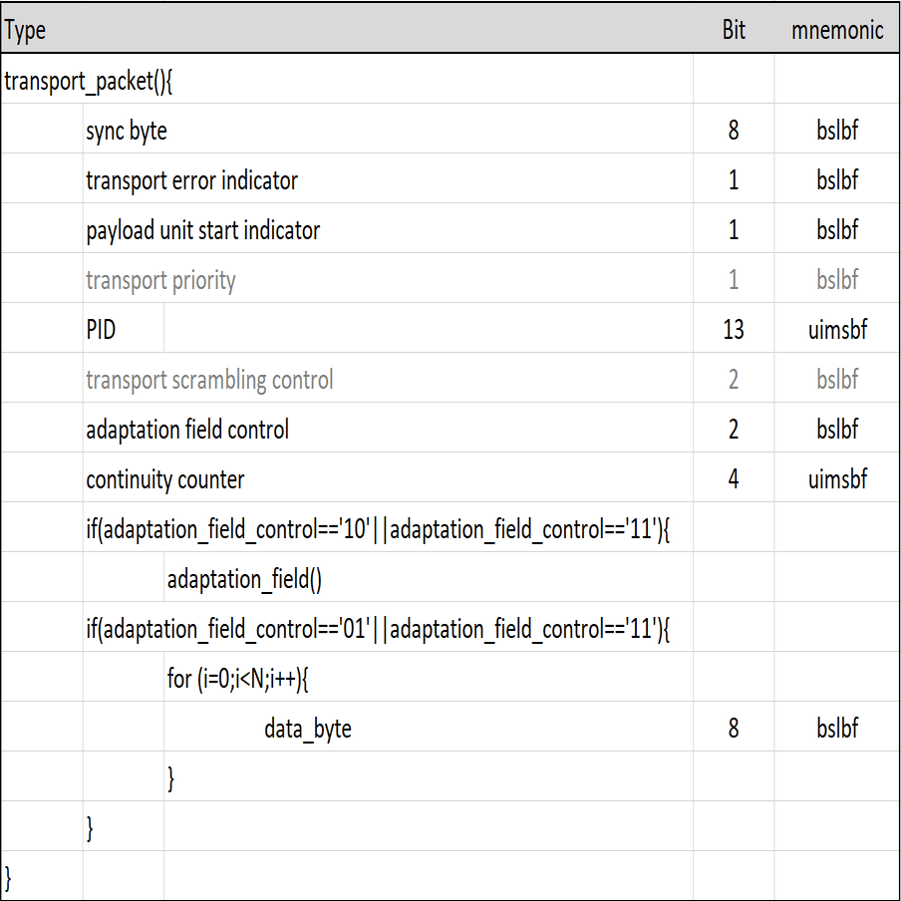This screenshot has height=901, width=901.
Task: Click the sync byte bit value 8
Action: click(734, 130)
